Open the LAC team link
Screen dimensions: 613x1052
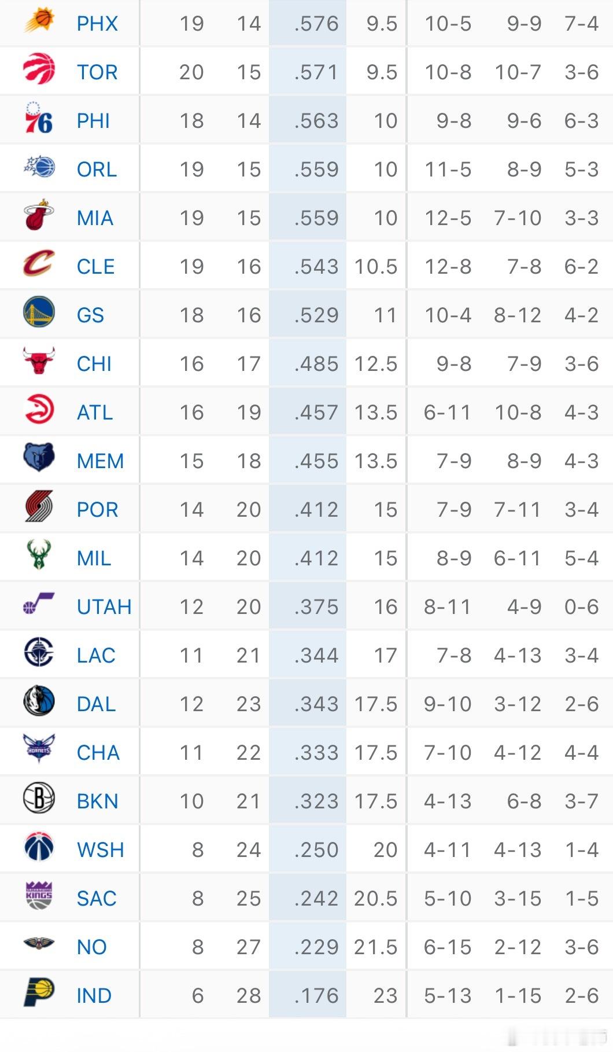97,655
